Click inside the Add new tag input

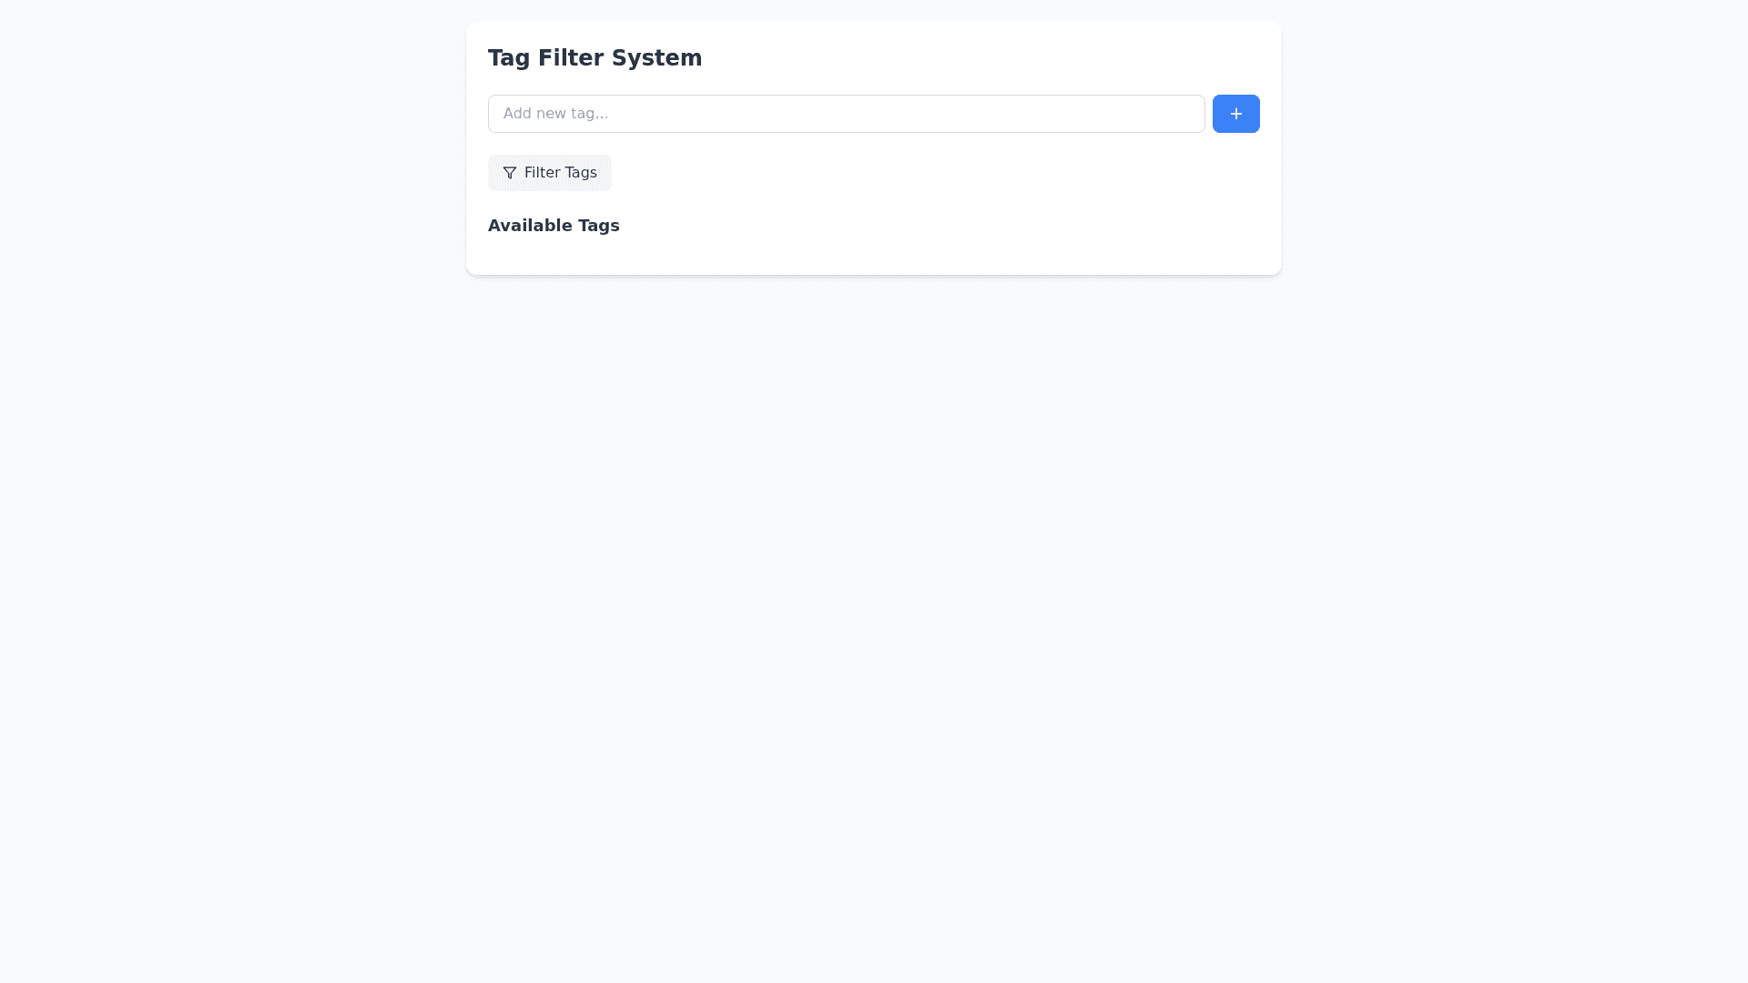(846, 114)
